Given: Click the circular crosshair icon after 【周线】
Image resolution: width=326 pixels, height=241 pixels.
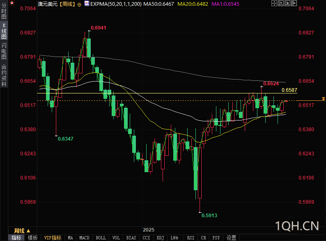Looking at the screenshot, I should point(79,5).
